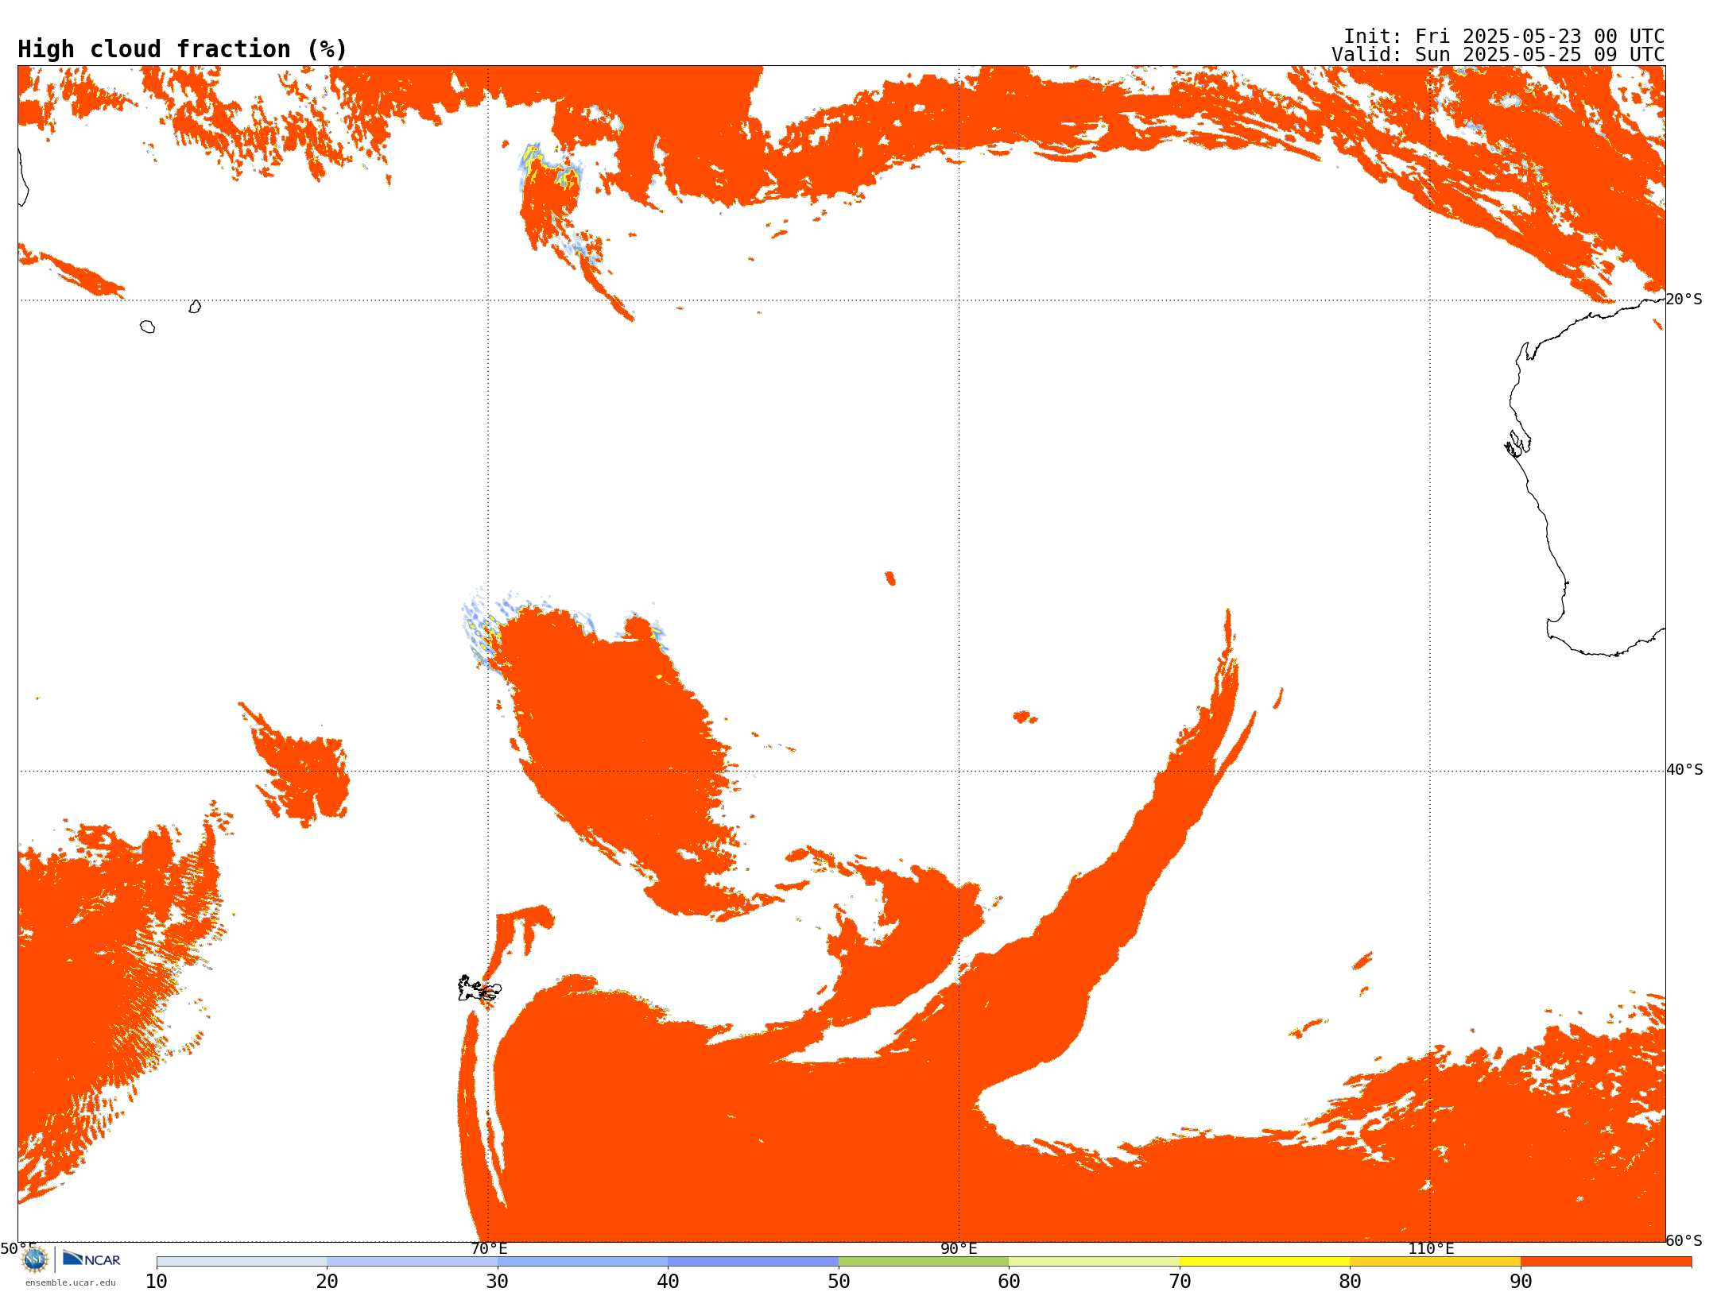Click the 'Init: Fri 2025-05-23 00 UTC' text
Image resolution: width=1717 pixels, height=1292 pixels.
coord(1504,37)
